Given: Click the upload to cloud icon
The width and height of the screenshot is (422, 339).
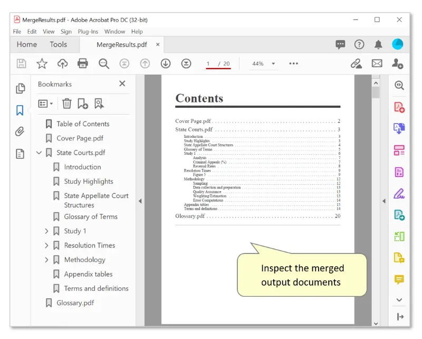Looking at the screenshot, I should click(62, 64).
